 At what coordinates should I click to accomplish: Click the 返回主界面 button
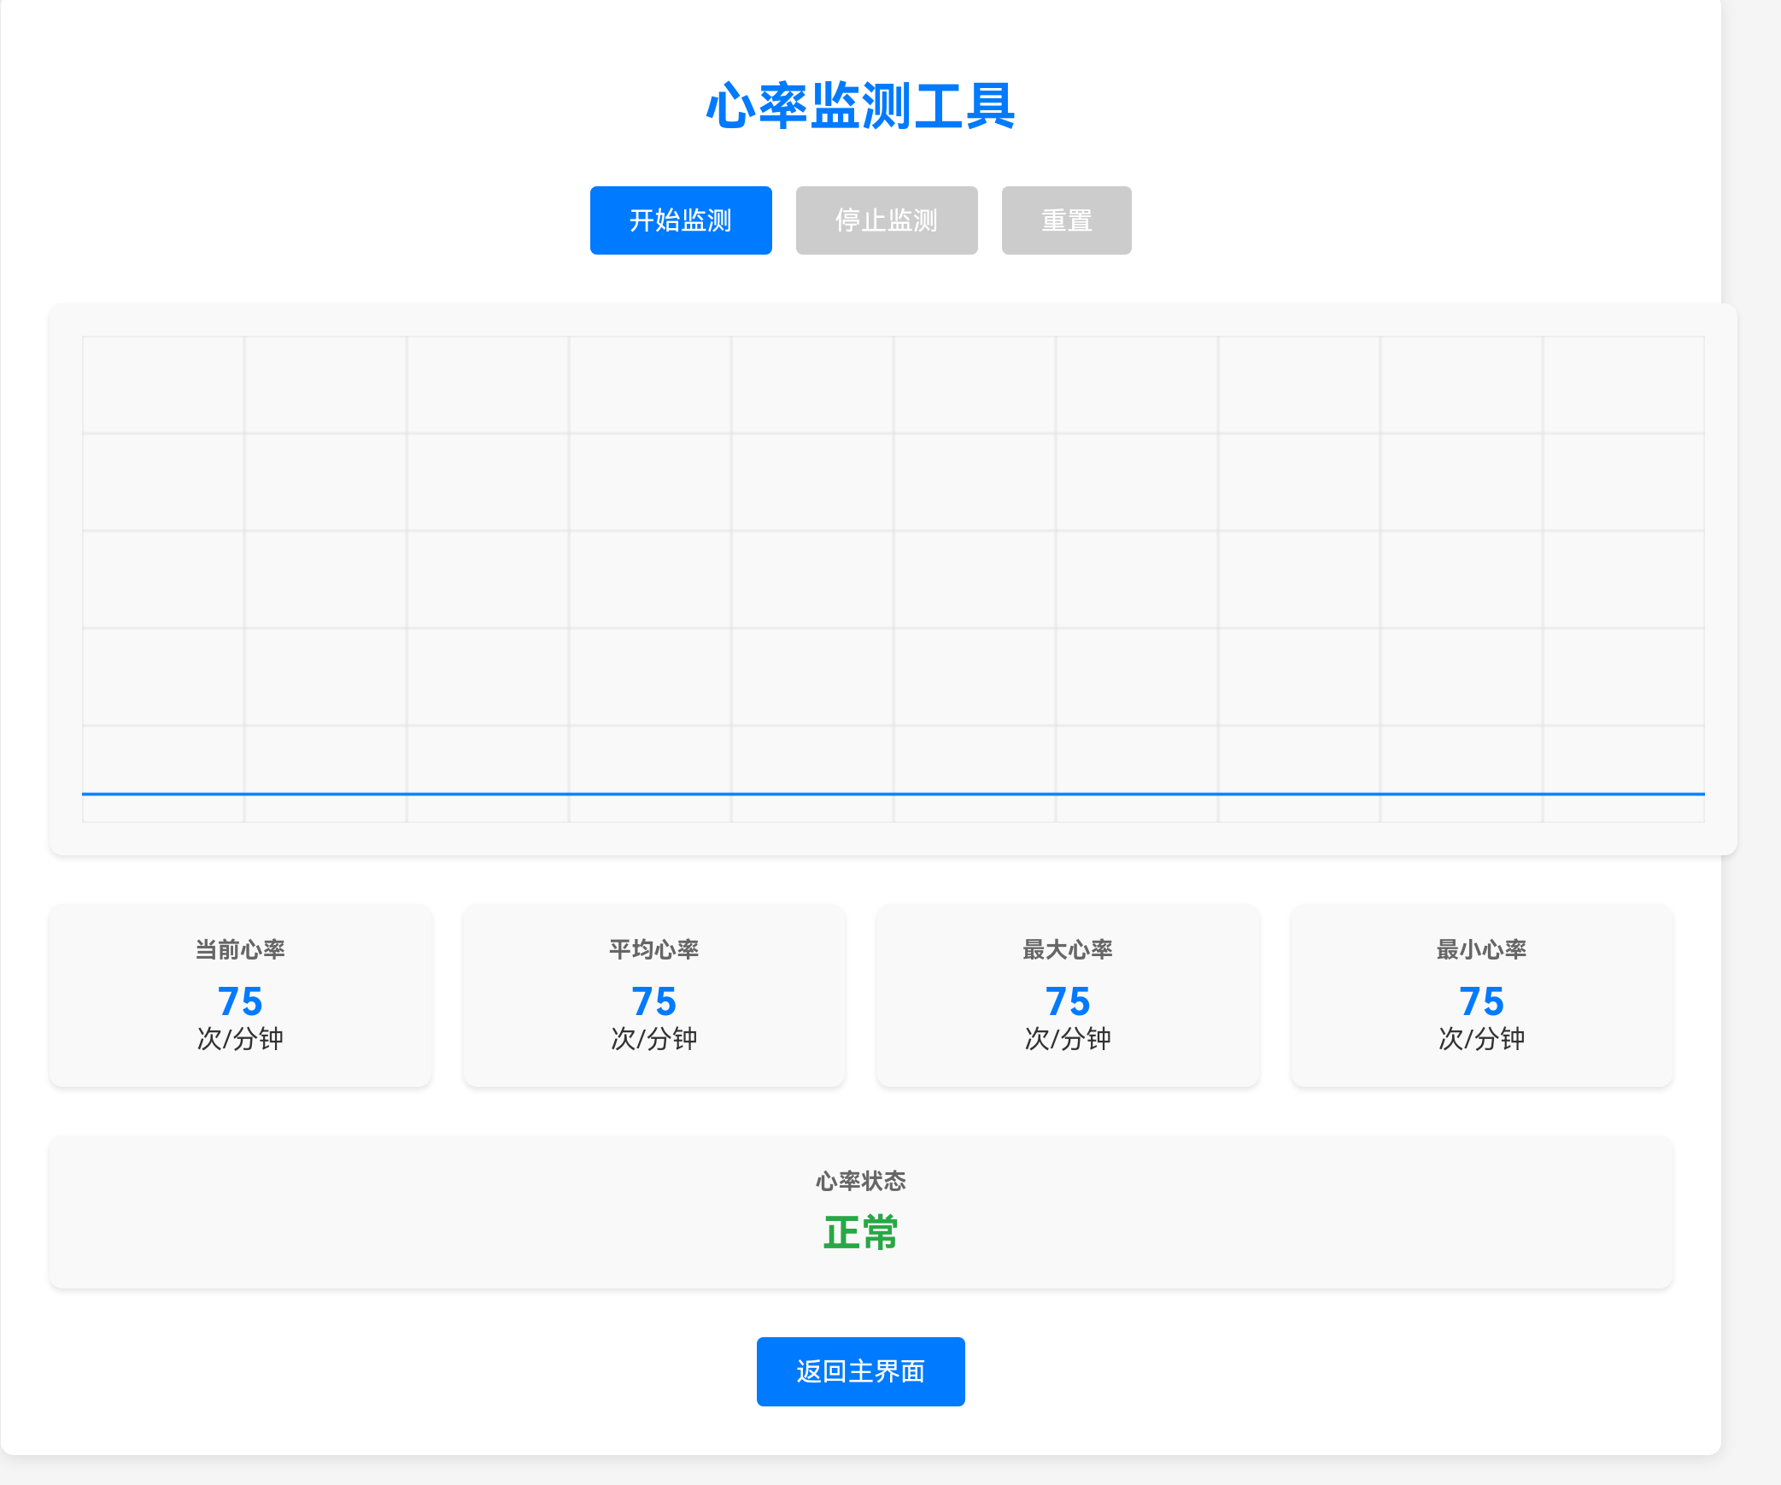860,1371
